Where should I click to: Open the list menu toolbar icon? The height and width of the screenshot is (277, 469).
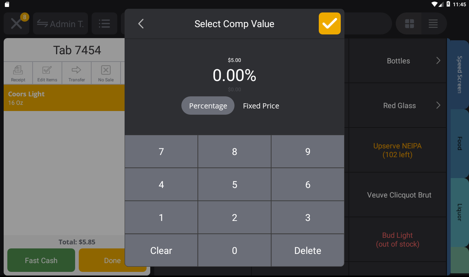pos(104,24)
